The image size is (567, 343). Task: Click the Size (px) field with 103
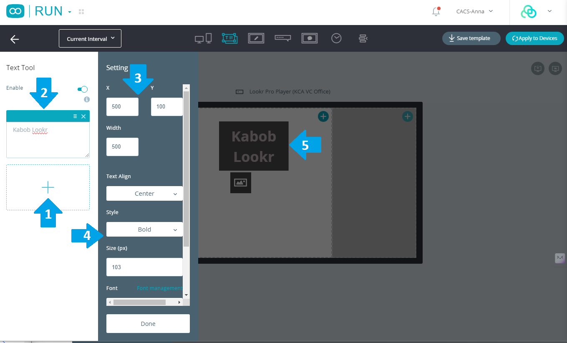[x=144, y=267]
